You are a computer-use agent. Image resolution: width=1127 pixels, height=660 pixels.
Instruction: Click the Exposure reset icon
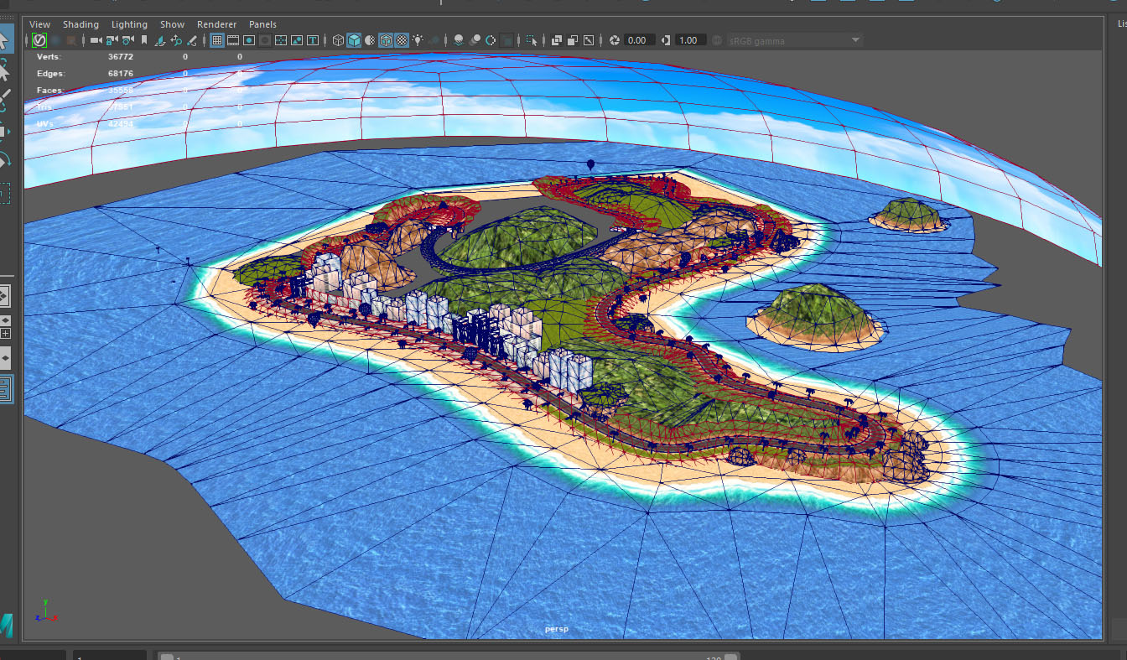coord(615,40)
